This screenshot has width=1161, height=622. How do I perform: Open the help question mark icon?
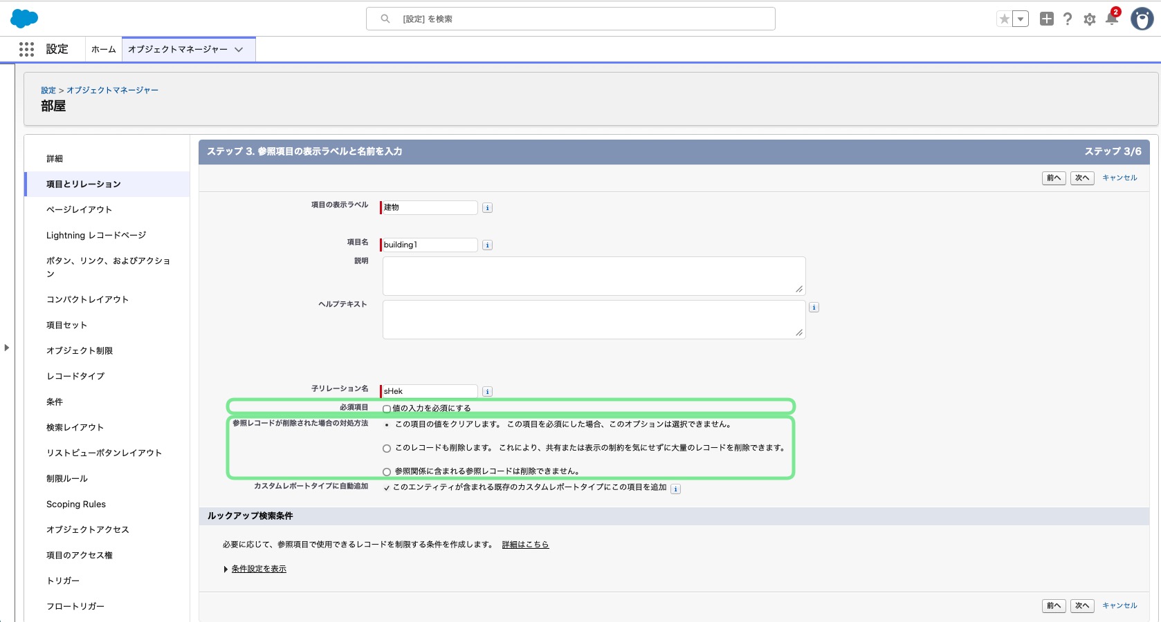1068,19
